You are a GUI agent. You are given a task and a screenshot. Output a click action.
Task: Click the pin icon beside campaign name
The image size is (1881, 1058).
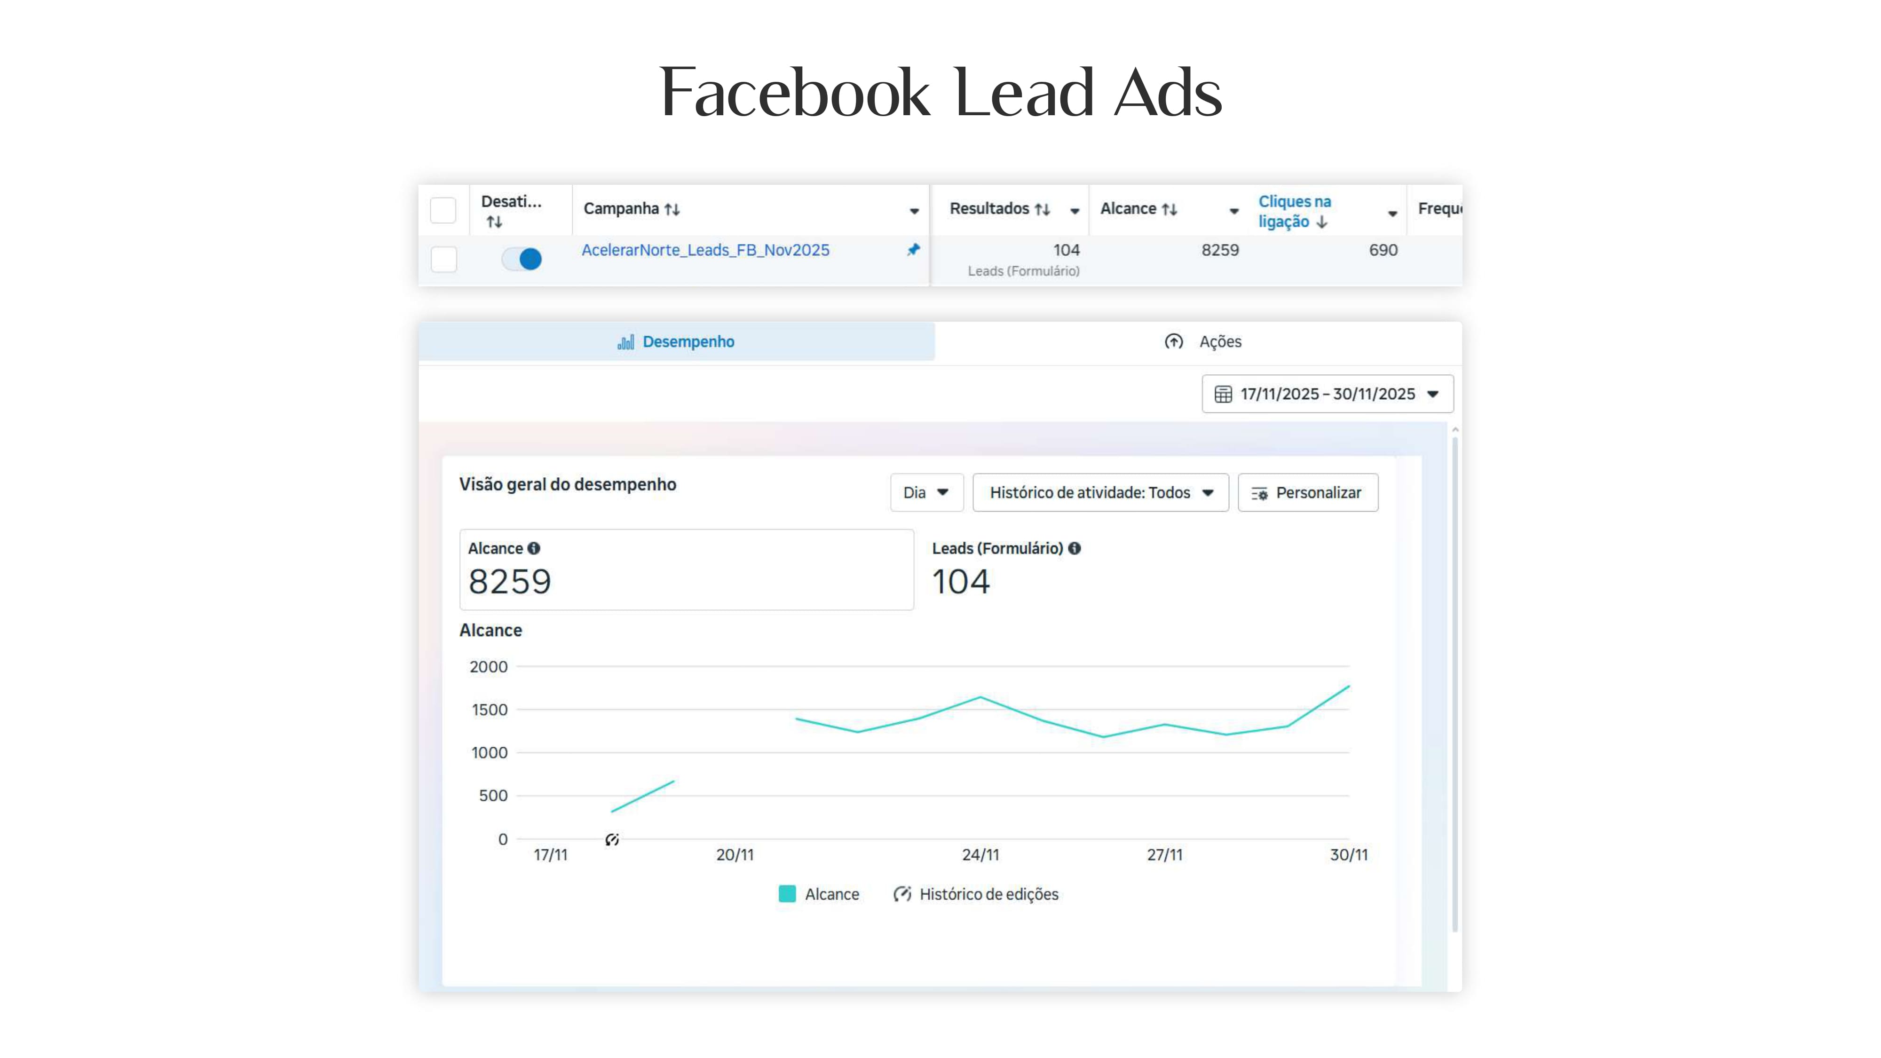(913, 250)
